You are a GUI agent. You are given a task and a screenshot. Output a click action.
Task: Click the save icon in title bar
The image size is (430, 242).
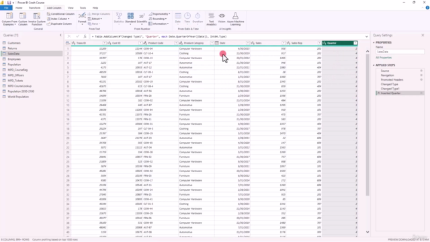coord(9,3)
